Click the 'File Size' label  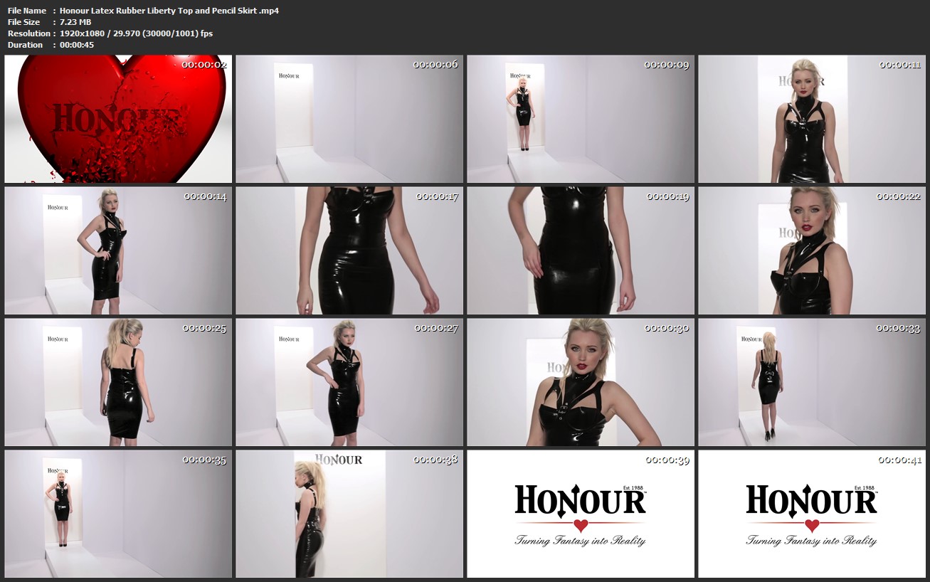click(25, 22)
